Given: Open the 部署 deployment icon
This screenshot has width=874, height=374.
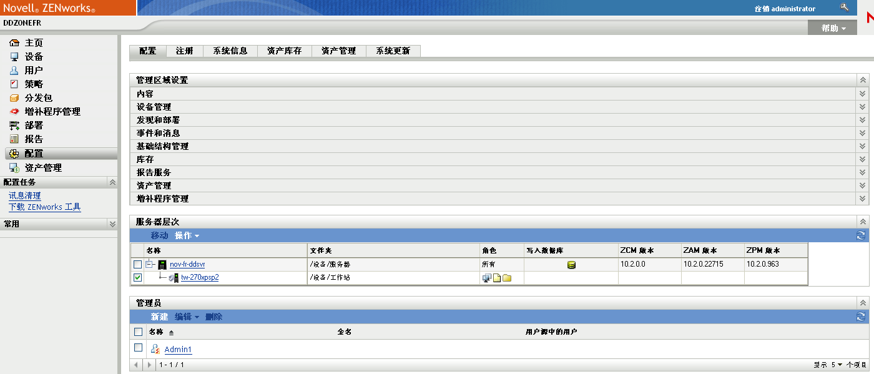Looking at the screenshot, I should tap(14, 125).
